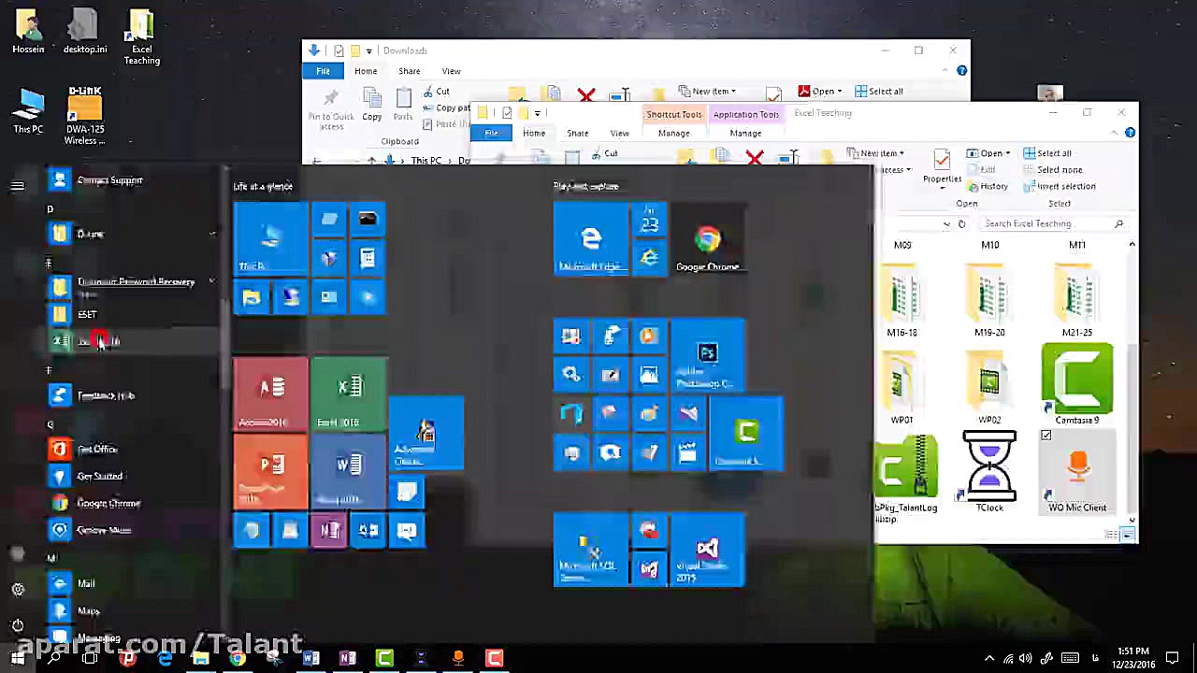
Task: Select the TClock shortcut in Excel Teaching window
Action: click(989, 472)
